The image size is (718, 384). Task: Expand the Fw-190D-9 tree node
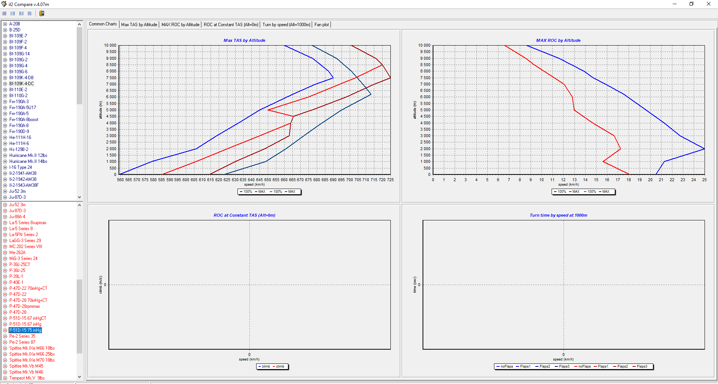pyautogui.click(x=5, y=131)
